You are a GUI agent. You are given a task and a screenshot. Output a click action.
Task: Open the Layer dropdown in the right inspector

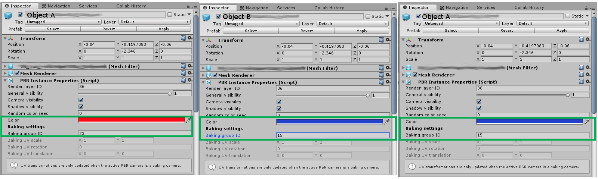pos(552,23)
